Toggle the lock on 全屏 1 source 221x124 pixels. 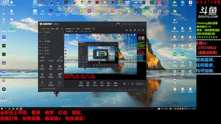click(x=43, y=32)
